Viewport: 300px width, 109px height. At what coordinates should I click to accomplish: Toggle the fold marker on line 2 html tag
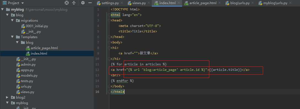[109, 15]
